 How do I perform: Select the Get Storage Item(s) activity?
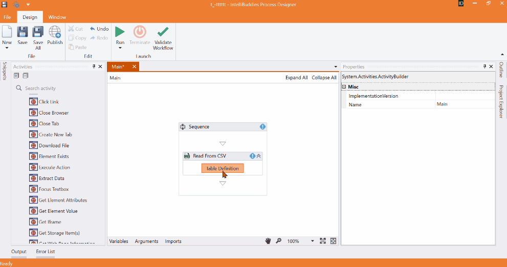tap(54, 233)
